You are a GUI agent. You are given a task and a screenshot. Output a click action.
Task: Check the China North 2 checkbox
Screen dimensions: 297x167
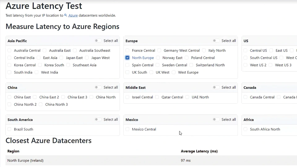tap(9, 104)
